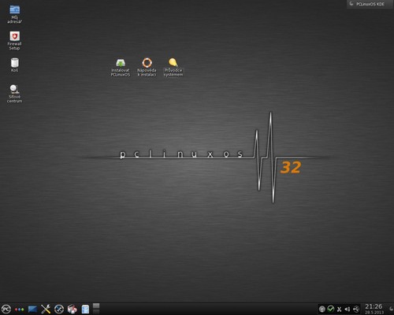Launch the round blue system configuration icon
The height and width of the screenshot is (315, 394).
[59, 309]
